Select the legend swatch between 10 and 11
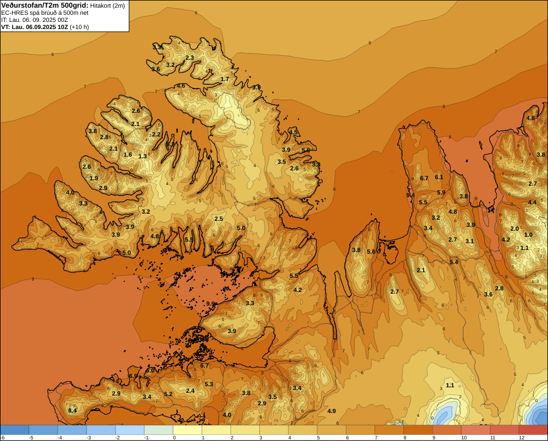Image resolution: width=548 pixels, height=441 pixels. point(476,430)
